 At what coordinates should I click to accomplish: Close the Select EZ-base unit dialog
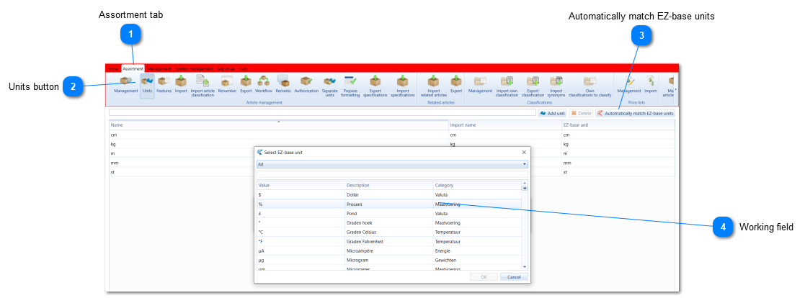click(x=524, y=153)
